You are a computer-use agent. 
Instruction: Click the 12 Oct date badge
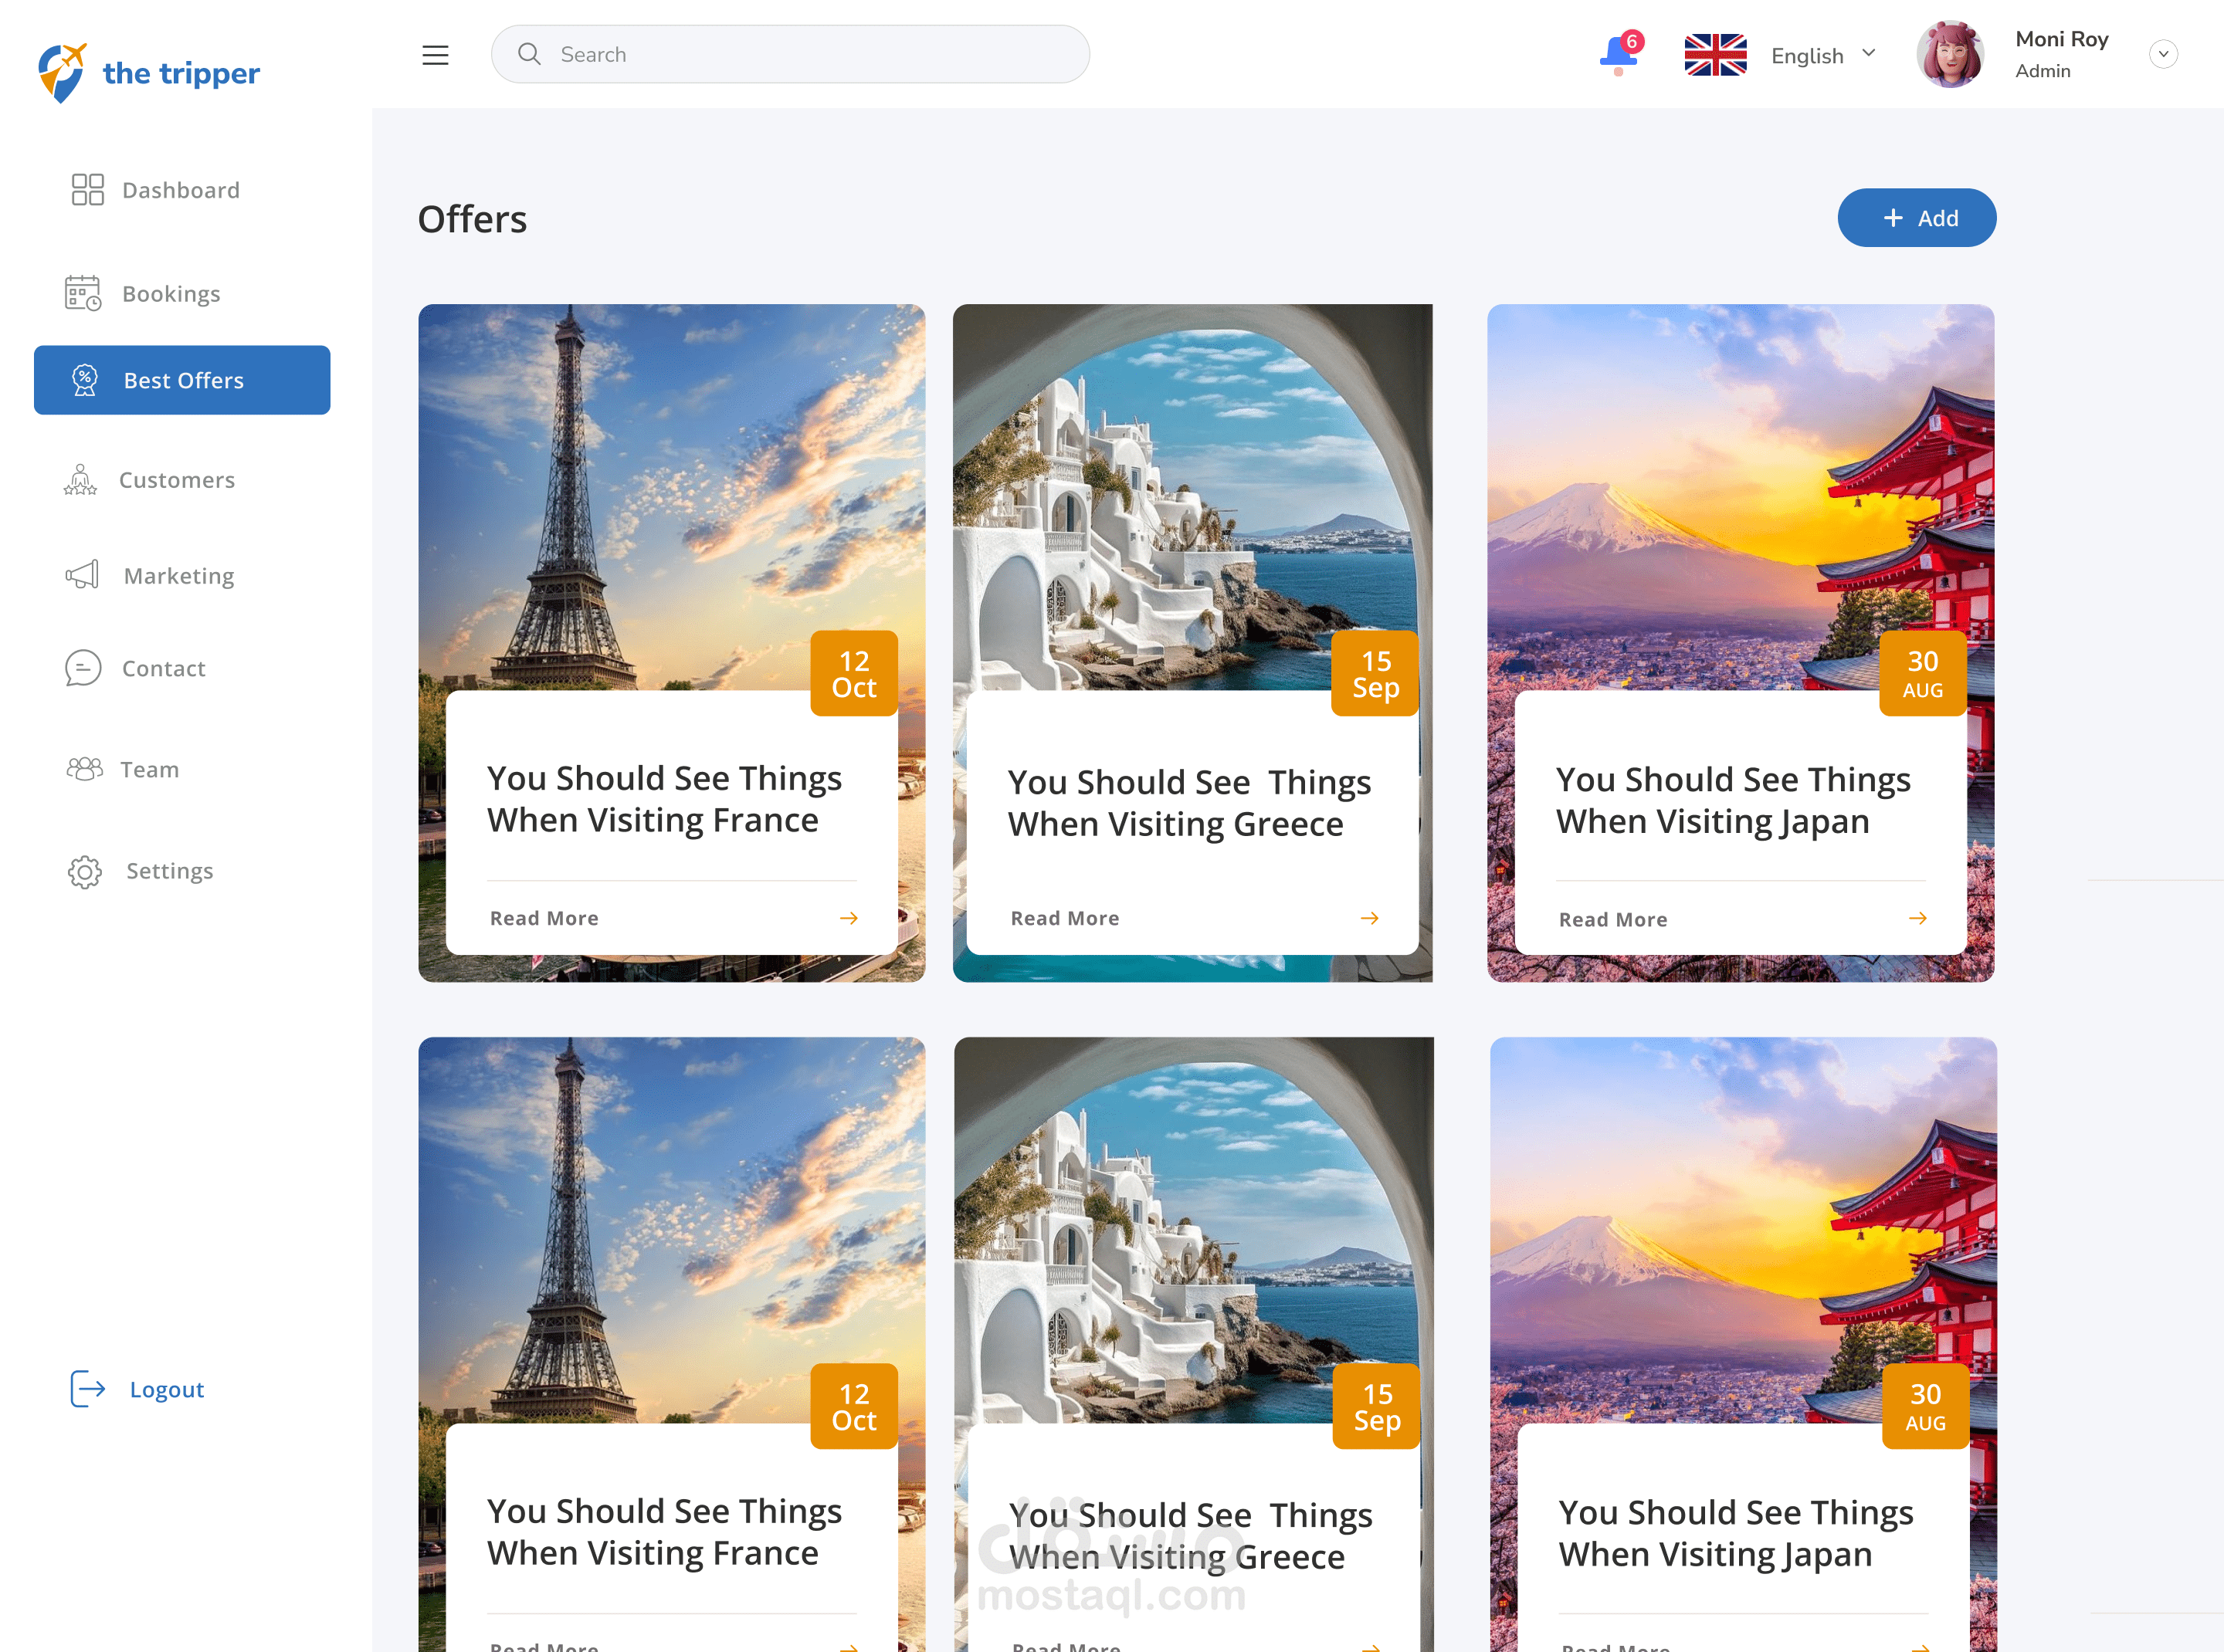click(x=853, y=674)
